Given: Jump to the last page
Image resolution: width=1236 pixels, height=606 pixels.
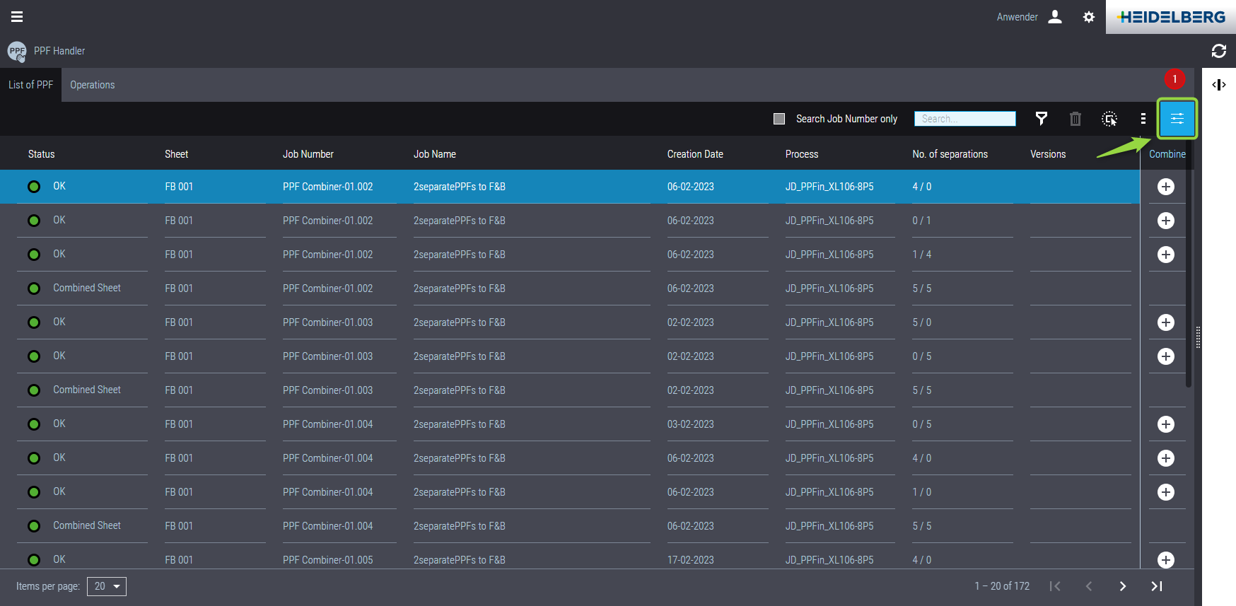Looking at the screenshot, I should (1156, 586).
